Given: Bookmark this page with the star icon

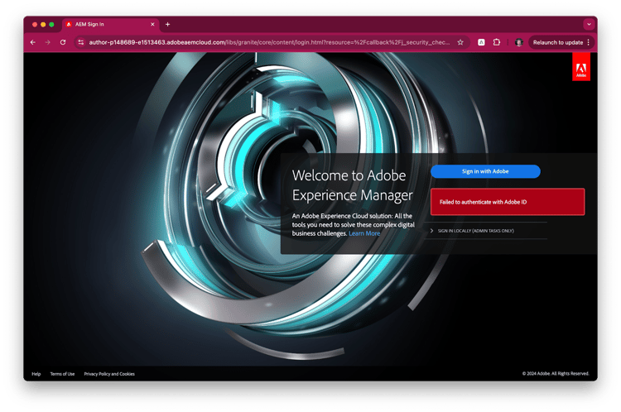Looking at the screenshot, I should pyautogui.click(x=460, y=42).
